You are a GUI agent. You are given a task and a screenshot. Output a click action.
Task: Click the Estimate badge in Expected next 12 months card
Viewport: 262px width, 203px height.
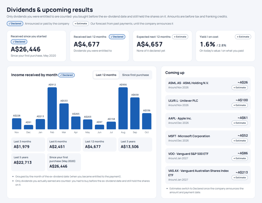(x=180, y=37)
